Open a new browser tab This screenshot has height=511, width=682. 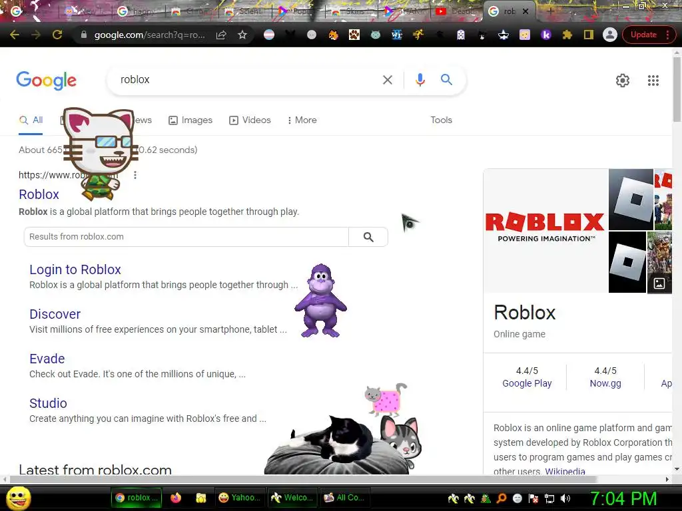[x=550, y=11]
